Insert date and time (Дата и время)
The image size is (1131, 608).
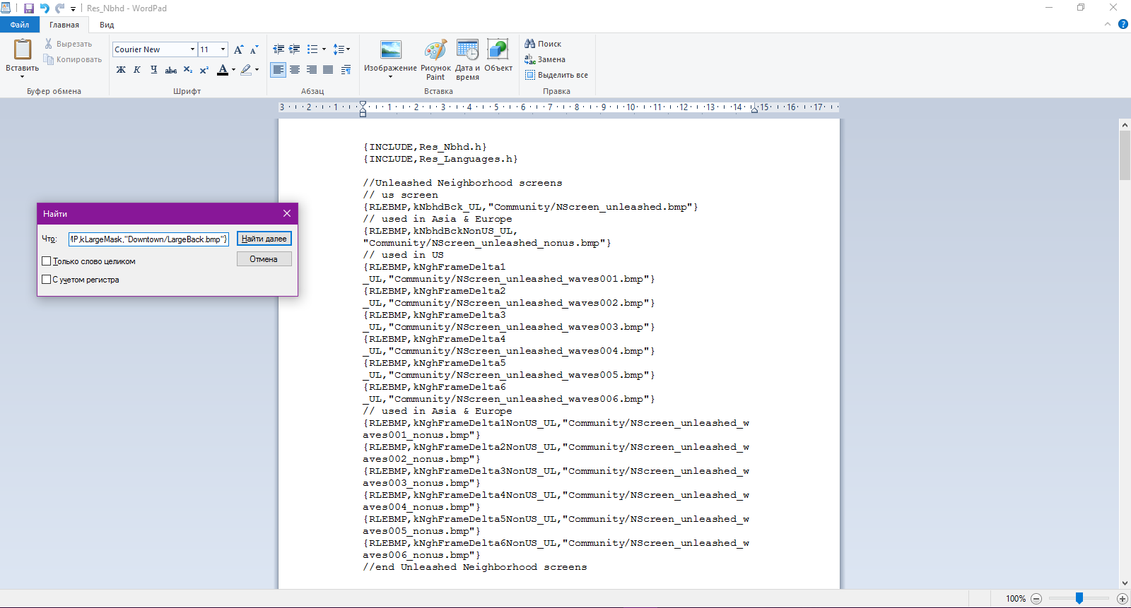point(467,60)
